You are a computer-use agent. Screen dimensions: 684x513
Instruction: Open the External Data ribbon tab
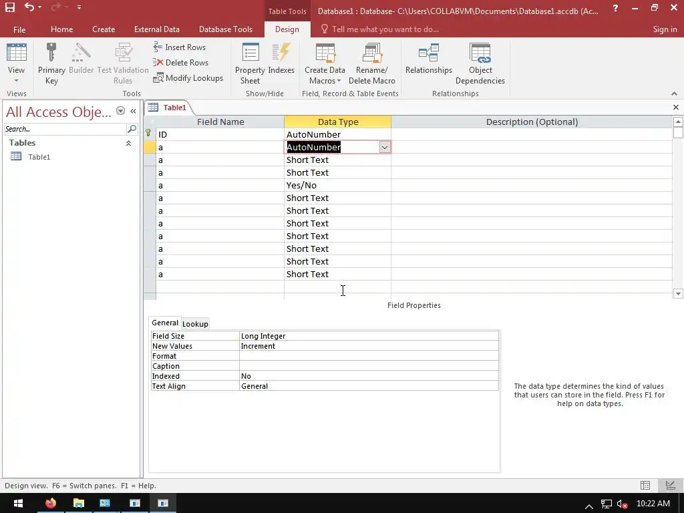156,29
